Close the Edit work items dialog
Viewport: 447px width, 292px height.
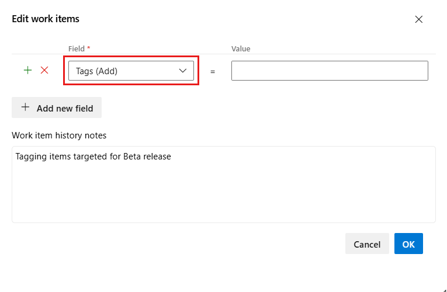pyautogui.click(x=419, y=19)
